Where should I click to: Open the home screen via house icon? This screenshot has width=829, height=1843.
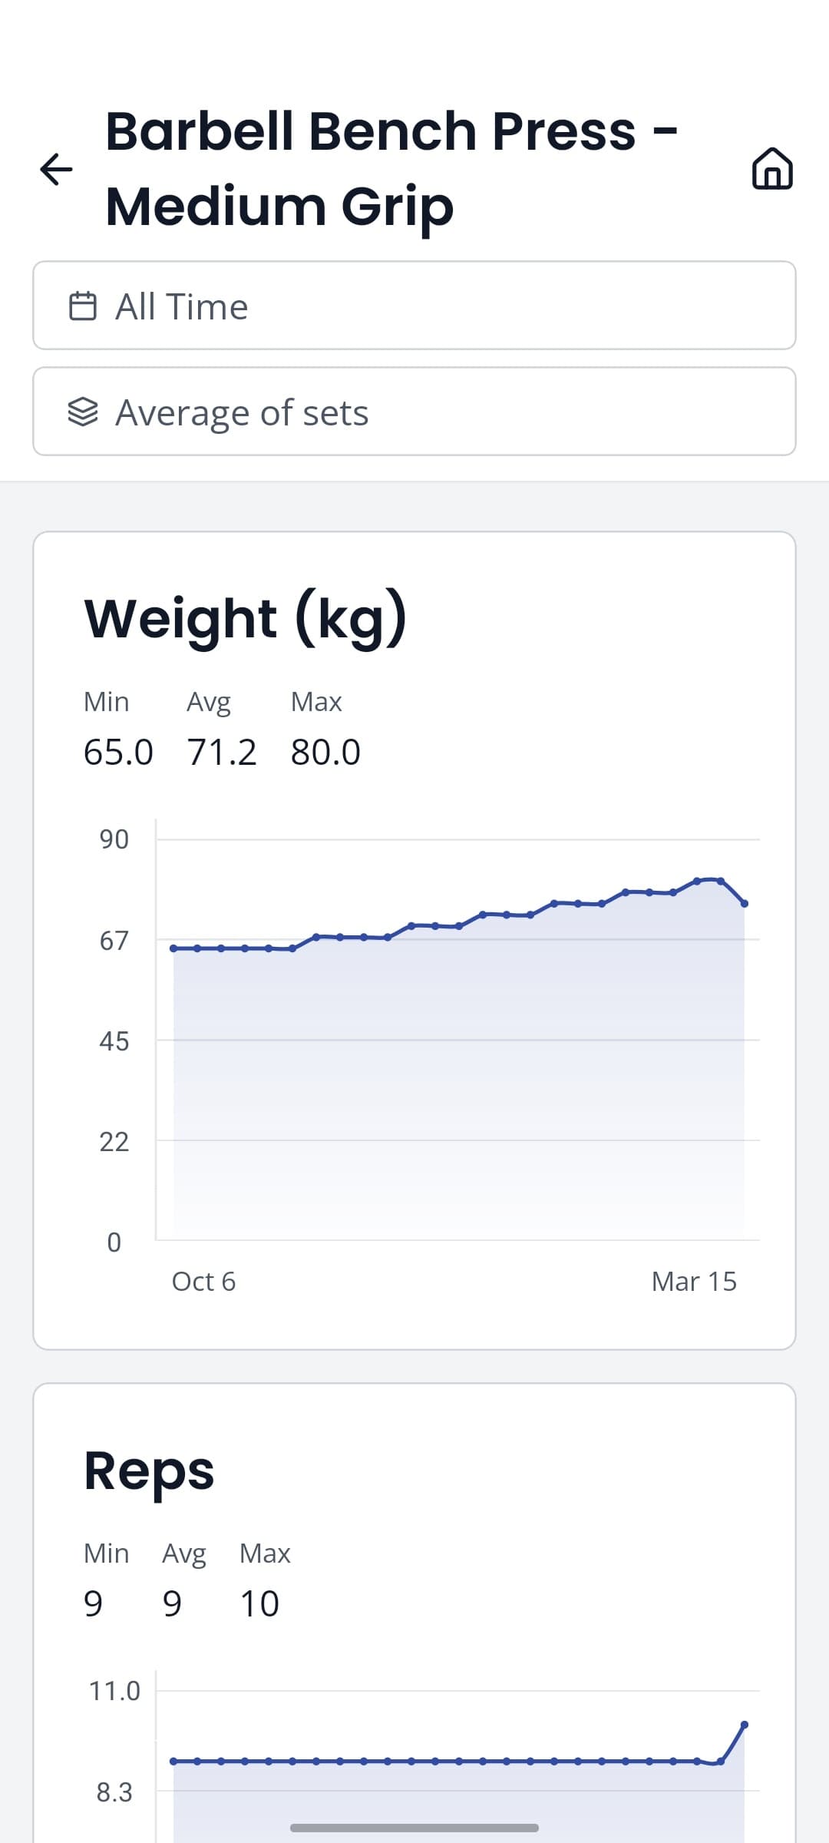[x=773, y=169]
